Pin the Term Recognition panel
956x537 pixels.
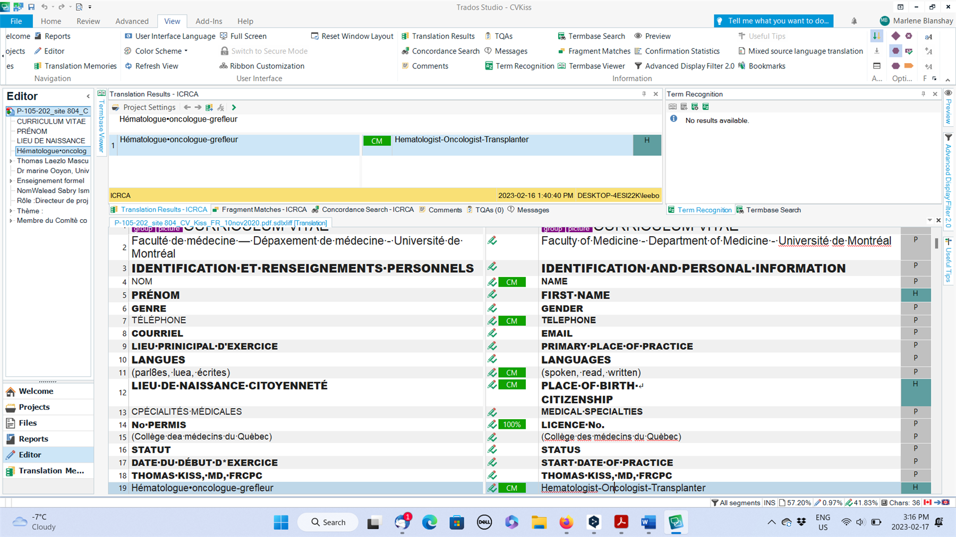(x=923, y=94)
